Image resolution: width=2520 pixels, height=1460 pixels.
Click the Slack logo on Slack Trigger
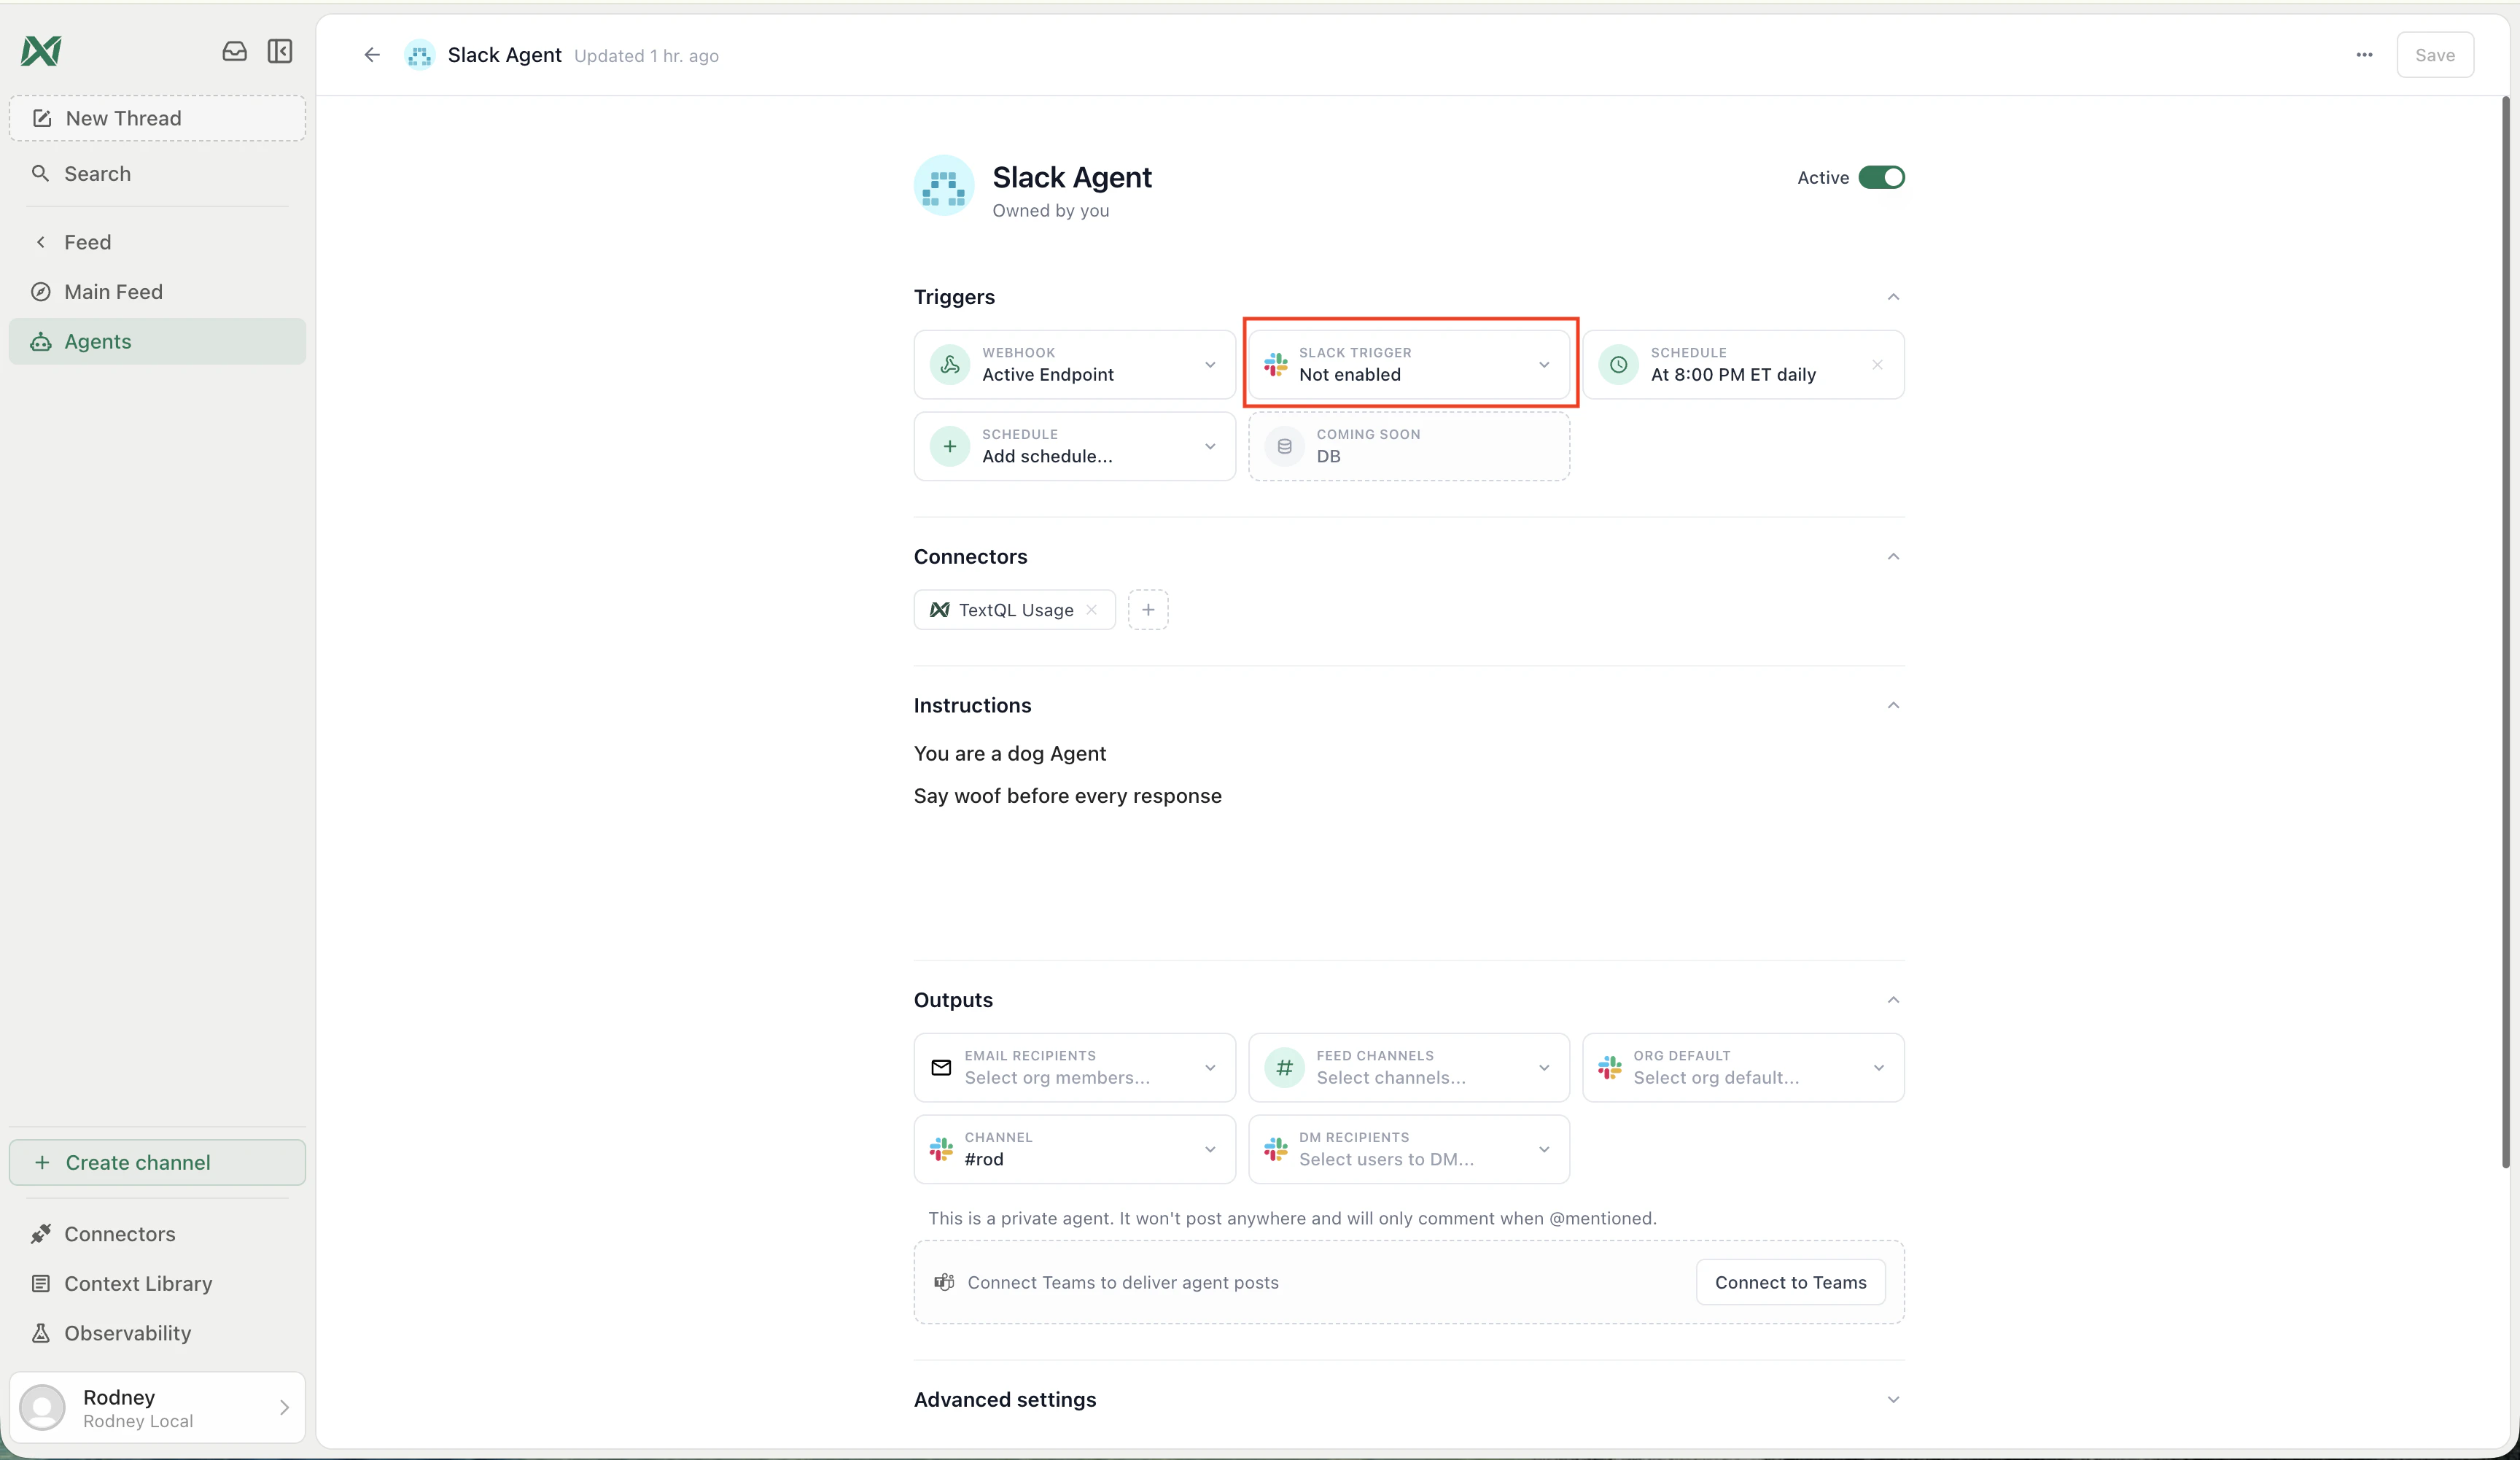tap(1276, 365)
